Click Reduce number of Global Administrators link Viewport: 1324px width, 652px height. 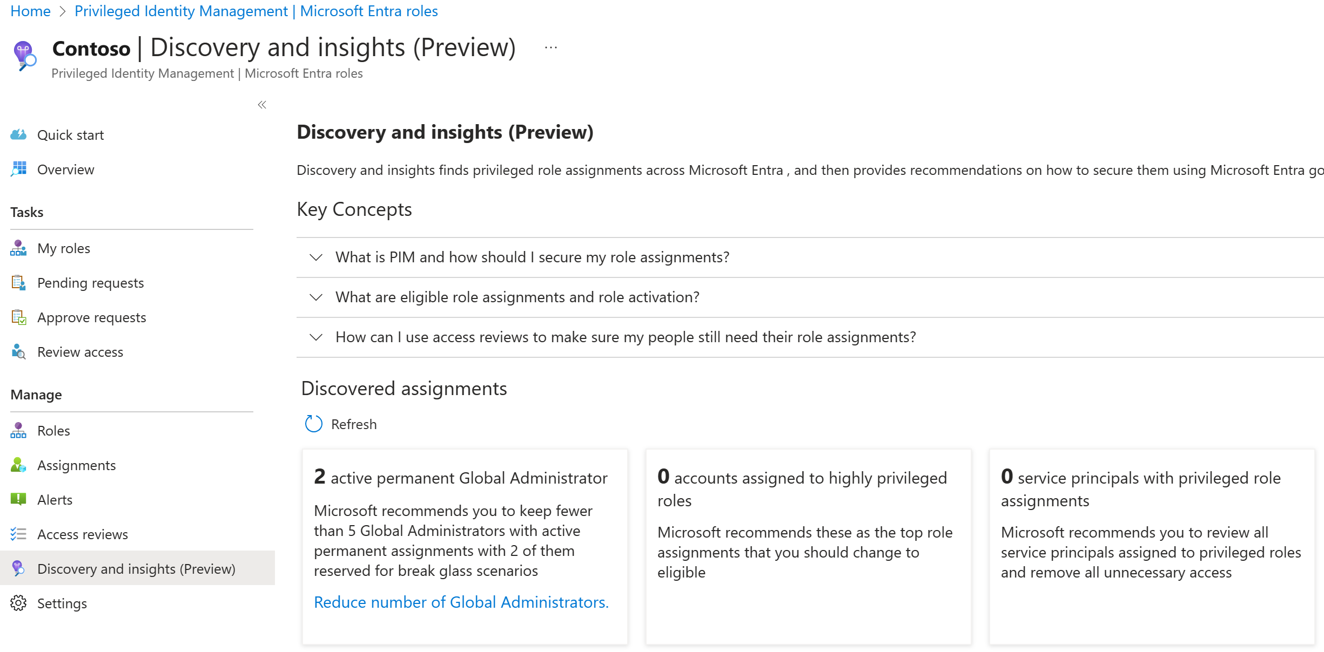[461, 602]
